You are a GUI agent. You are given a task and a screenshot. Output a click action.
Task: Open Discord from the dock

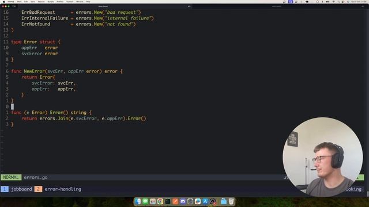[x=183, y=201]
